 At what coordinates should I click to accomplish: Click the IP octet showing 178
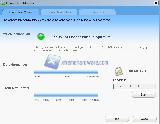(x=140, y=86)
